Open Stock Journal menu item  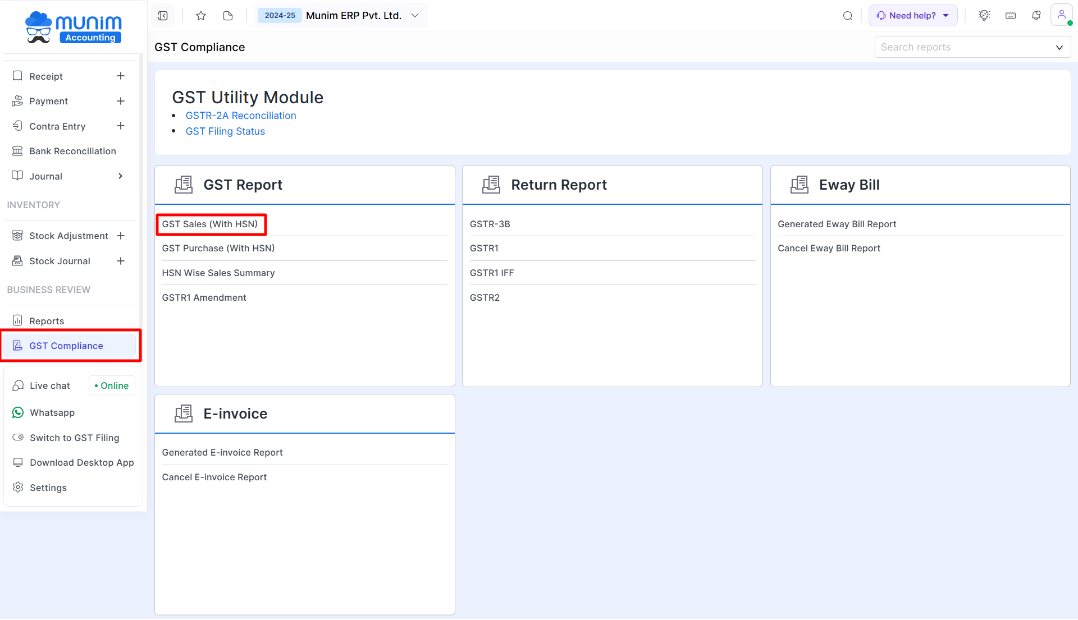(x=60, y=261)
